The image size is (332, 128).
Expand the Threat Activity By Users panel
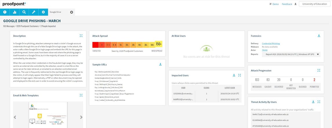click(x=319, y=102)
